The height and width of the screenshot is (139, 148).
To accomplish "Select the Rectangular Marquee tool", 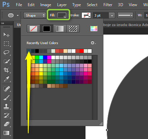I will [x=6, y=43].
